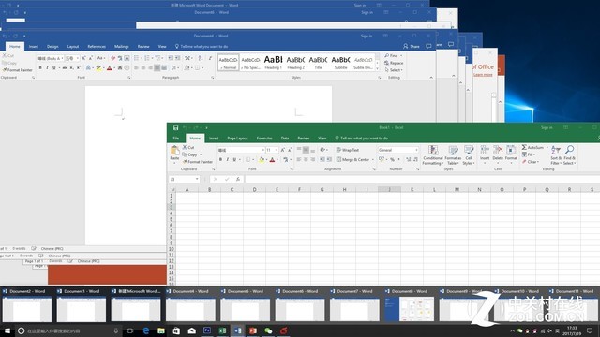This screenshot has width=600, height=337.
Task: Open Conditional Formatting in Excel
Action: point(433,155)
